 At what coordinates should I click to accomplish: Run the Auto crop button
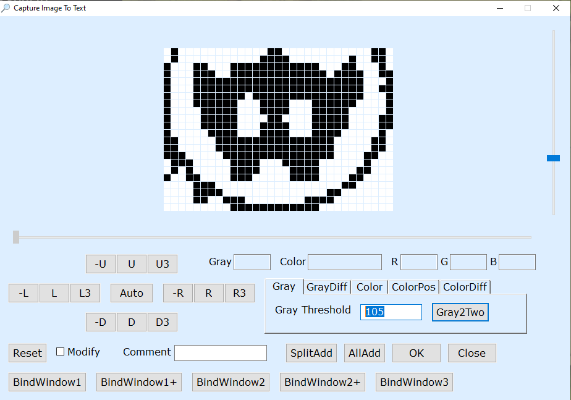point(132,293)
